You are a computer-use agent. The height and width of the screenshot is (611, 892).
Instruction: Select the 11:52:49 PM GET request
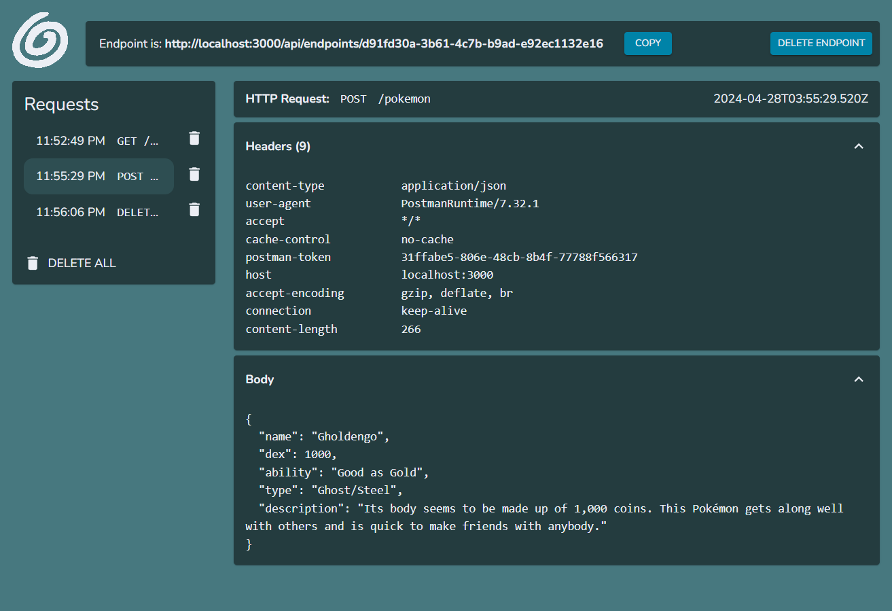[x=99, y=141]
